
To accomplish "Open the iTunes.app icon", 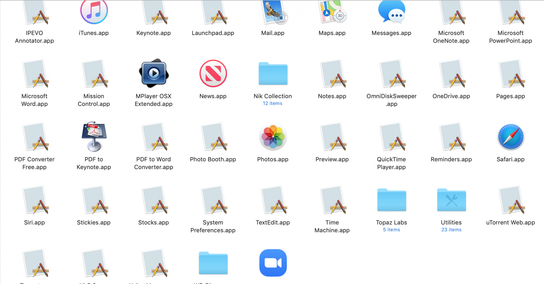I will (94, 12).
